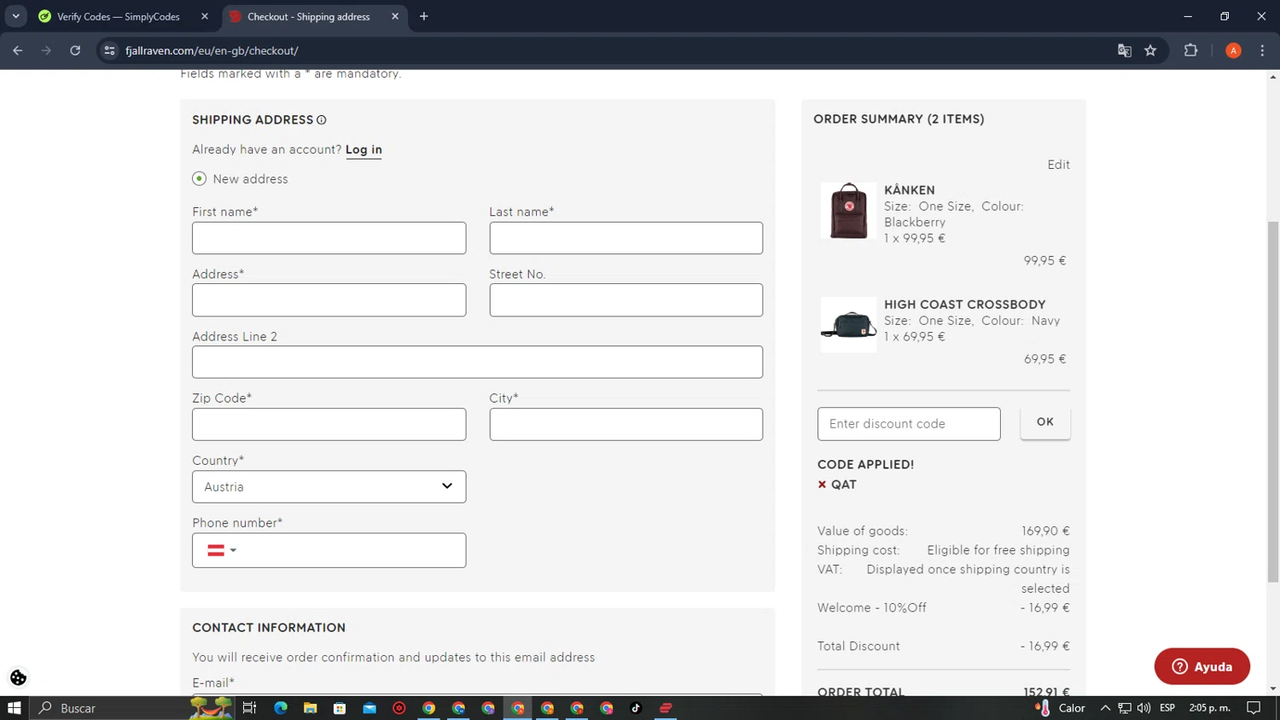Focus the Street No. input field

pos(626,300)
